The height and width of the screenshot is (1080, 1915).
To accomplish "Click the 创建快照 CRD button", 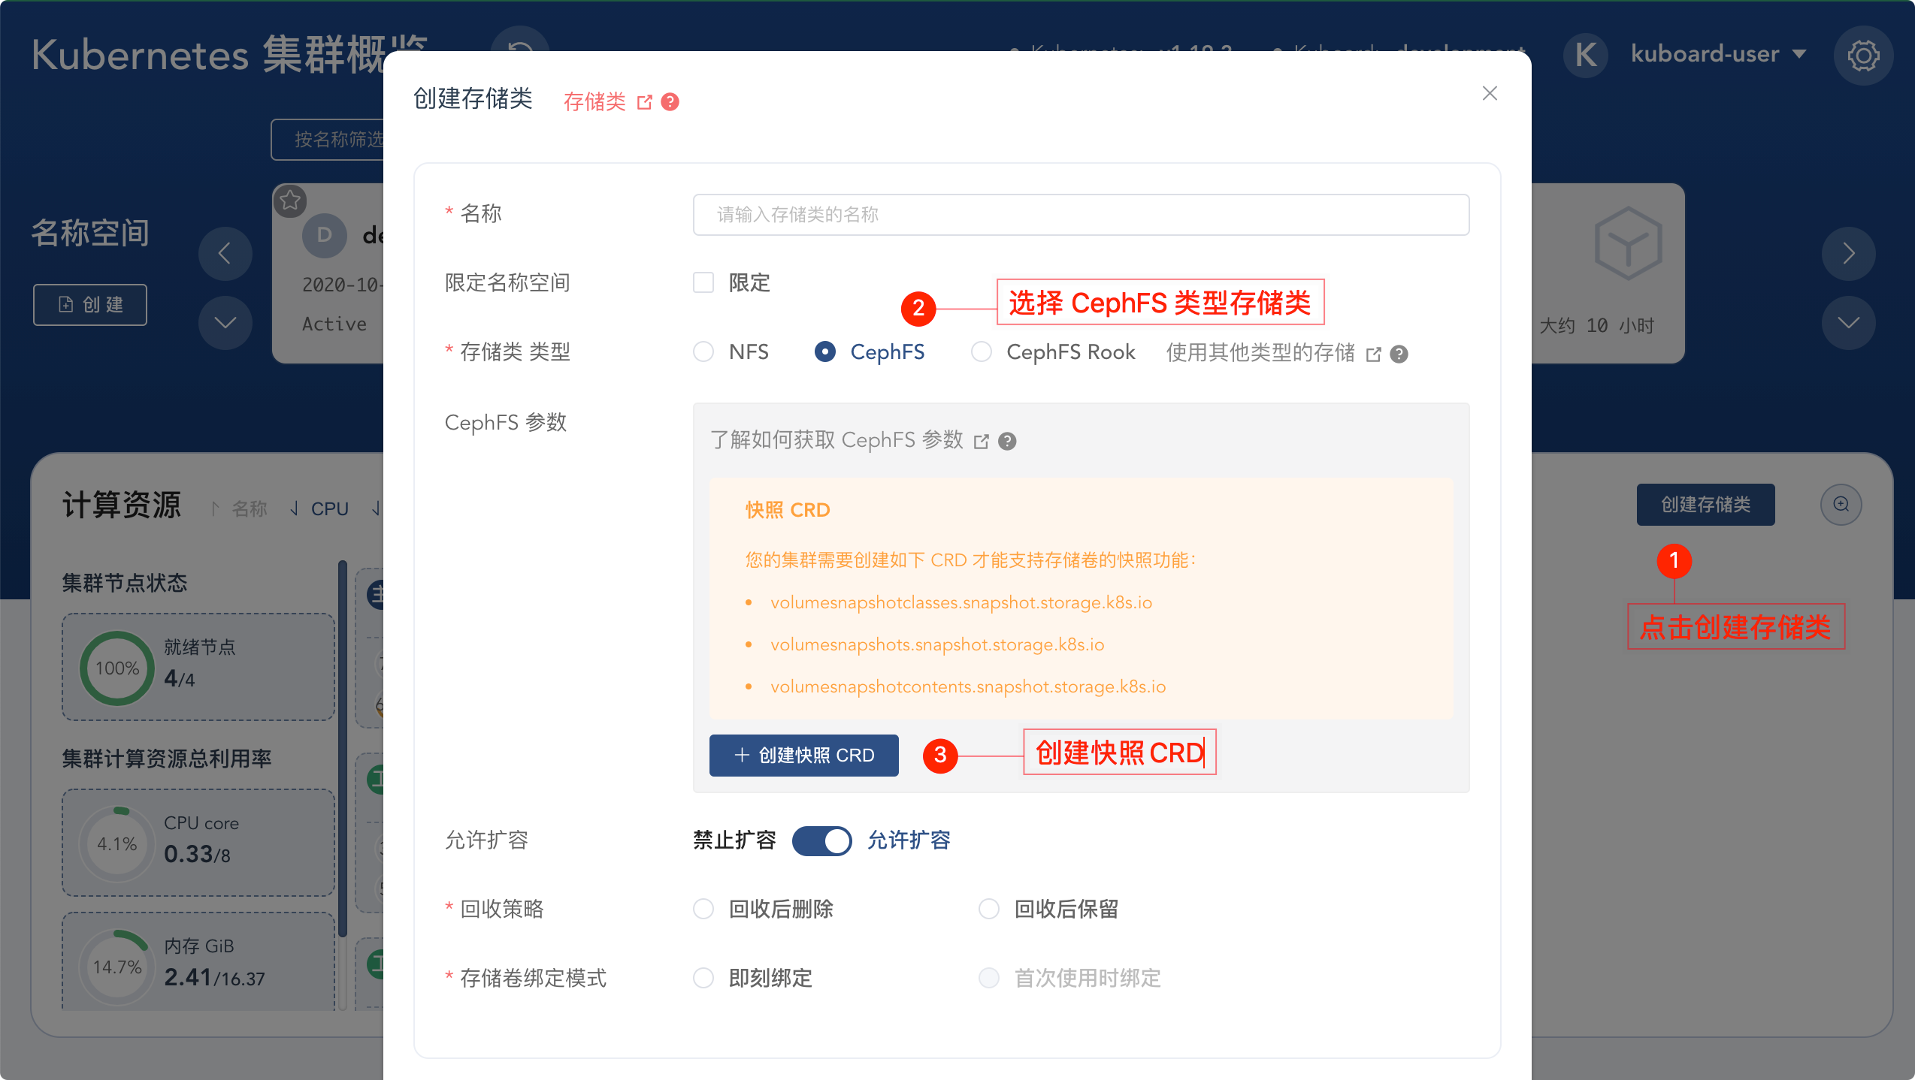I will pos(803,756).
